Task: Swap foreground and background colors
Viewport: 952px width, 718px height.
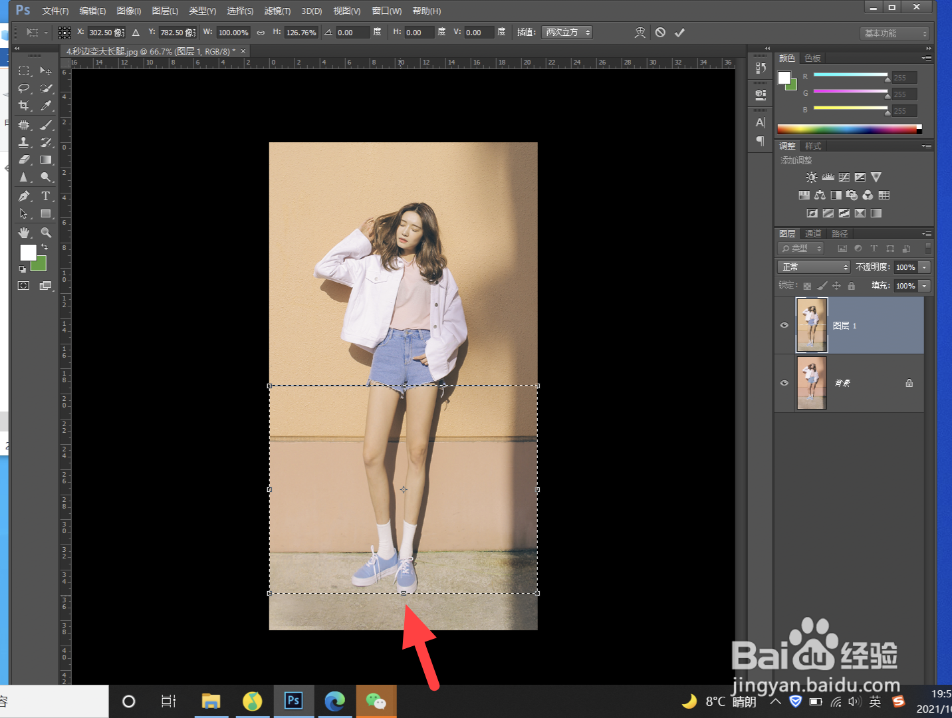Action: (x=45, y=247)
